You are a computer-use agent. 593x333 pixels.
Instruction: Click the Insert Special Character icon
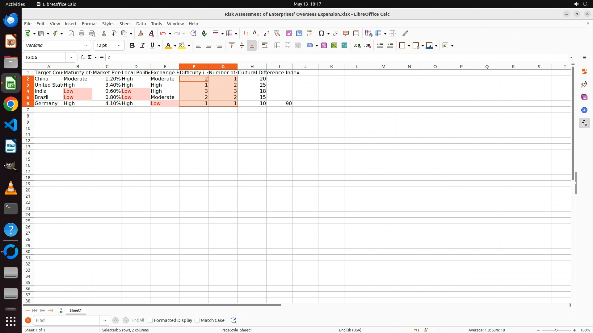click(321, 33)
